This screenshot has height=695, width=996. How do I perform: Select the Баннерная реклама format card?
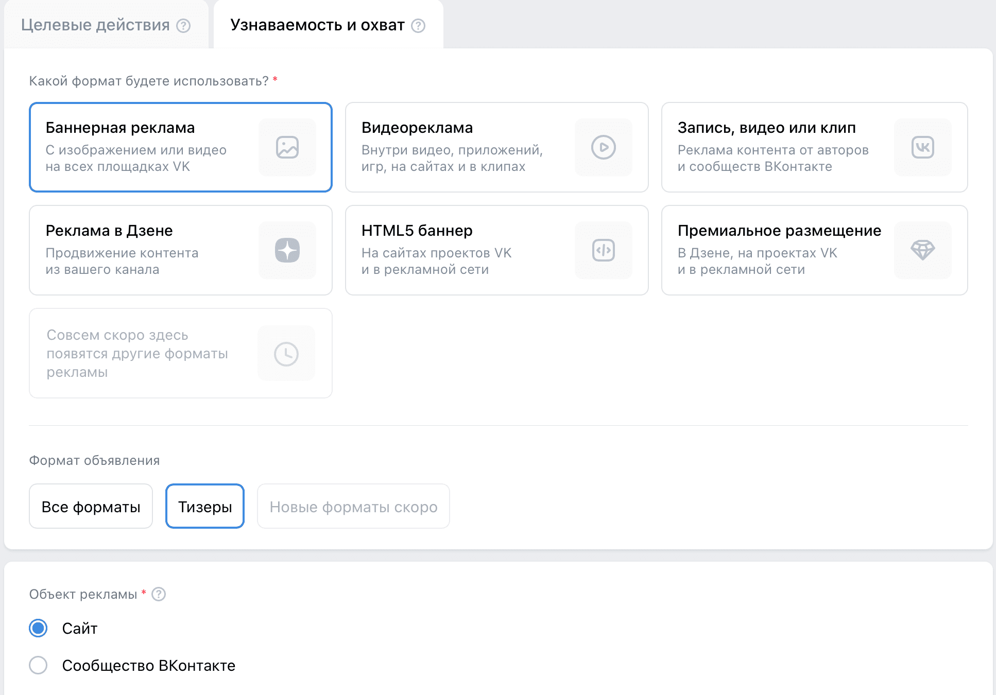point(181,147)
